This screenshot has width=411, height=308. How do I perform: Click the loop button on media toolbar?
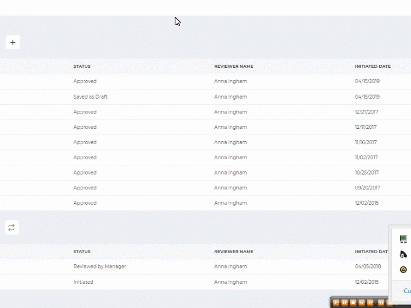click(x=381, y=303)
